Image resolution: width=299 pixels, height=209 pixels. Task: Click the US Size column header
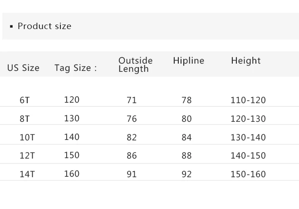23,68
